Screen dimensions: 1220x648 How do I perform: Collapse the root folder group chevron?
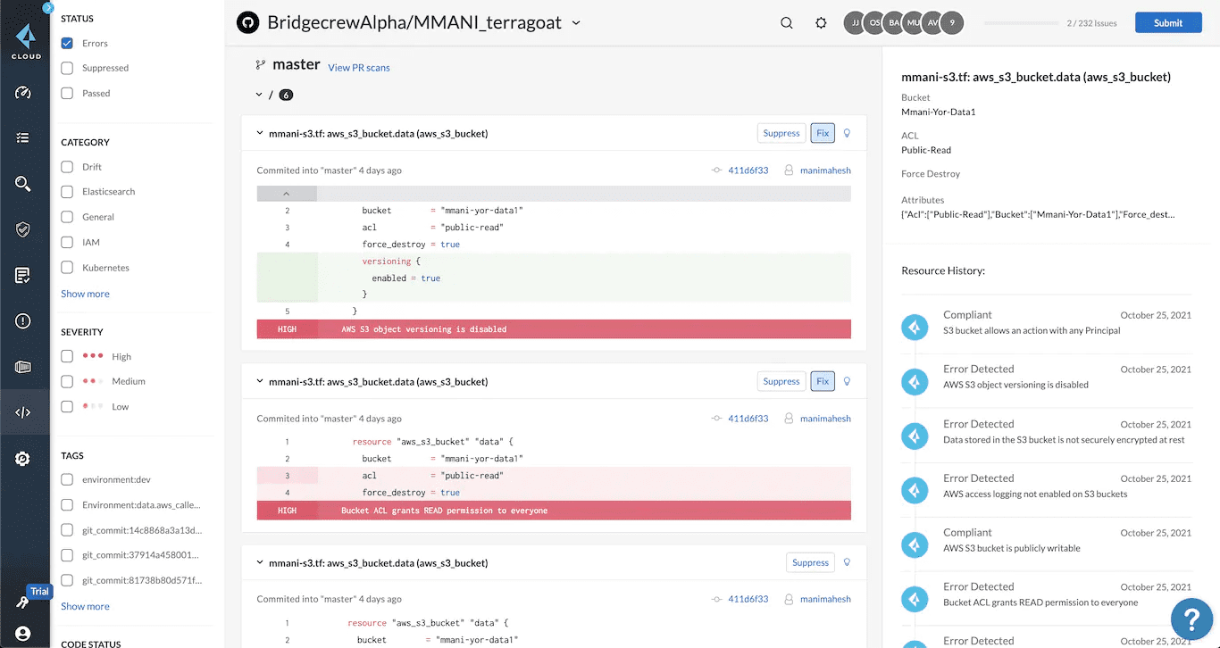[259, 95]
